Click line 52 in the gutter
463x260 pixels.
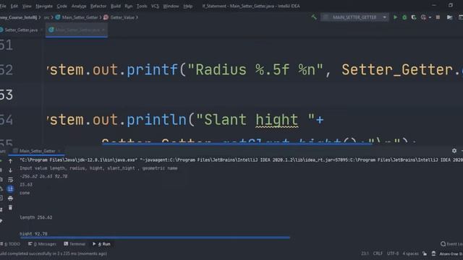click(x=7, y=70)
